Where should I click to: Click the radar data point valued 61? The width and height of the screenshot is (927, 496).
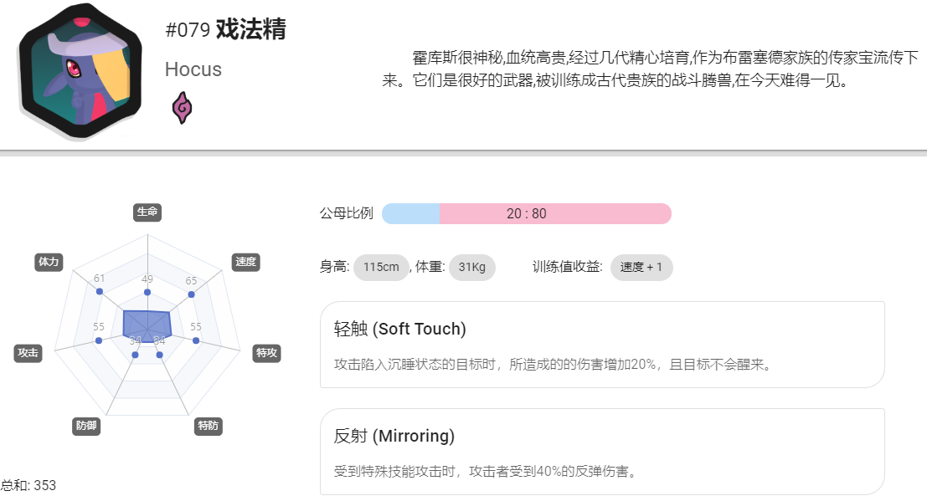point(100,292)
